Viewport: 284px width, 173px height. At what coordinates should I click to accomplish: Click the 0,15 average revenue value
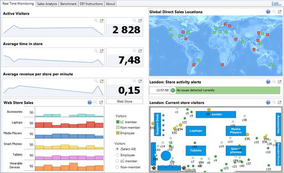coord(129,90)
